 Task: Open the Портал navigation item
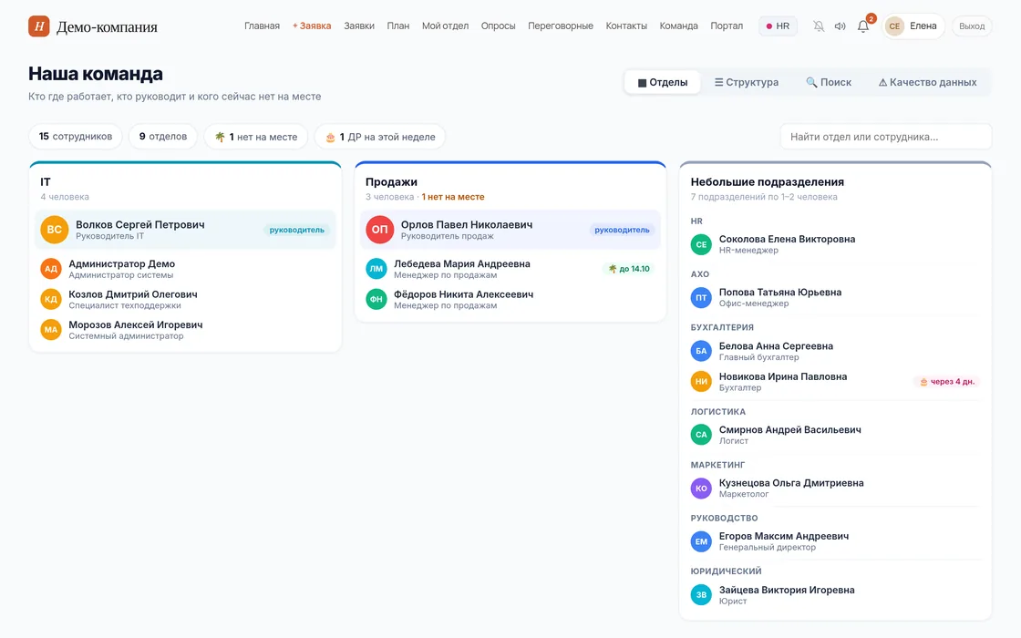click(727, 26)
